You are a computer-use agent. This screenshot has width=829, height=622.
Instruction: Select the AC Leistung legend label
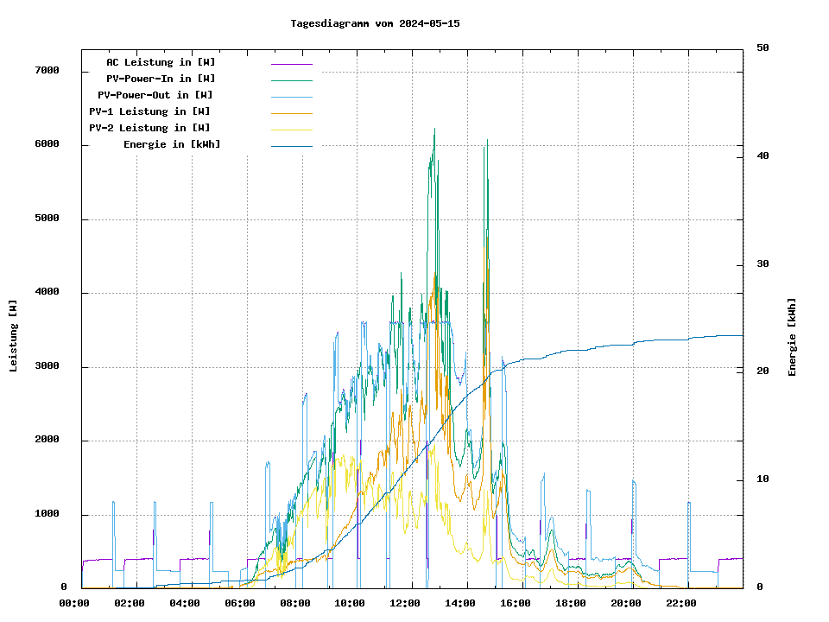[x=161, y=62]
